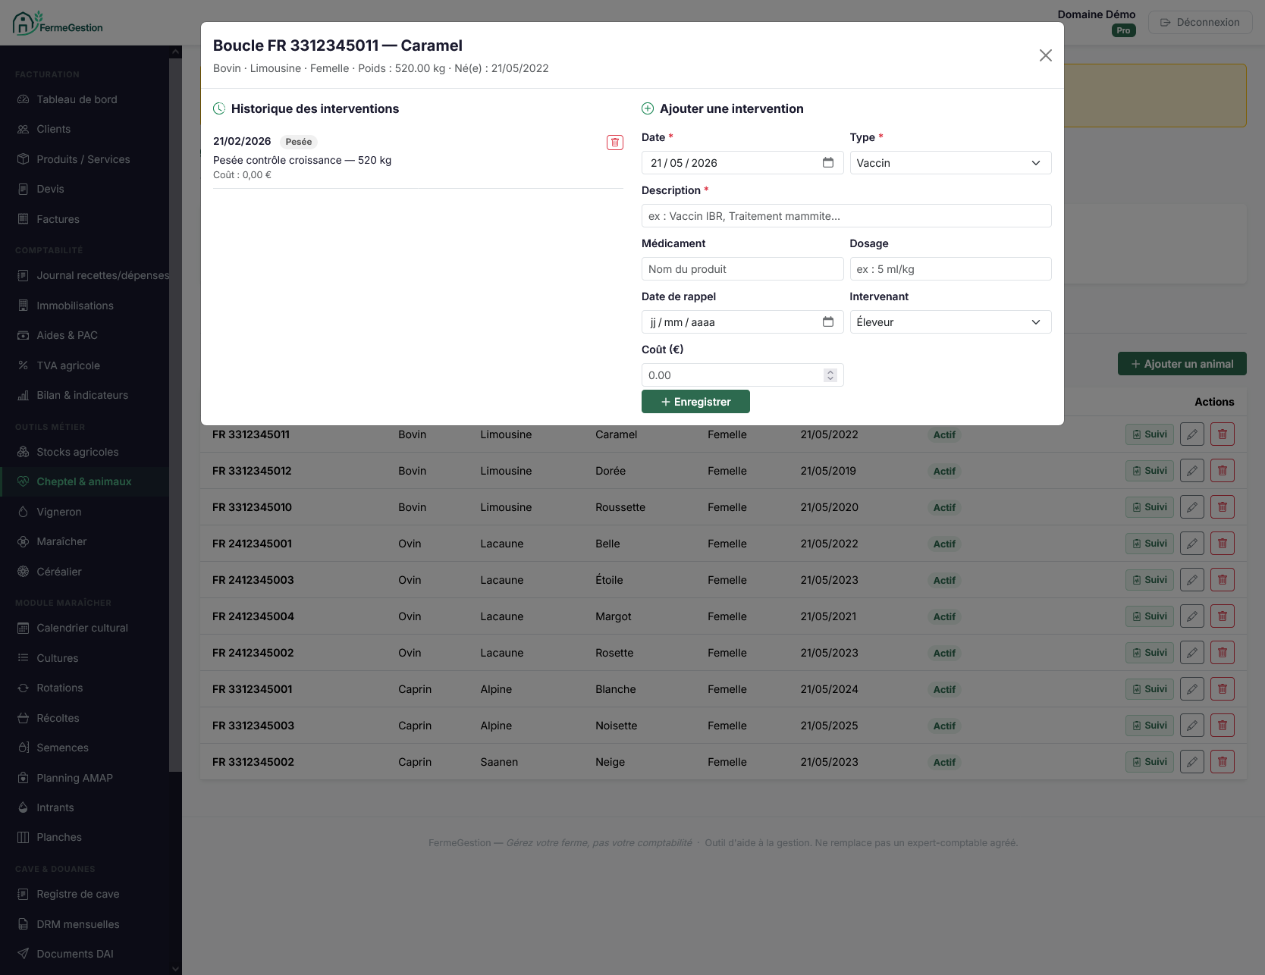Open the calendar picker for Date field
Screen dimensions: 1265x975
828,163
